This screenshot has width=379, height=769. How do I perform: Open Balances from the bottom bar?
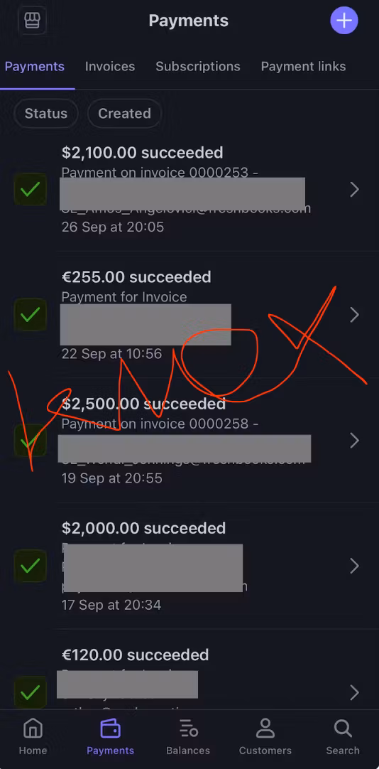click(x=188, y=736)
